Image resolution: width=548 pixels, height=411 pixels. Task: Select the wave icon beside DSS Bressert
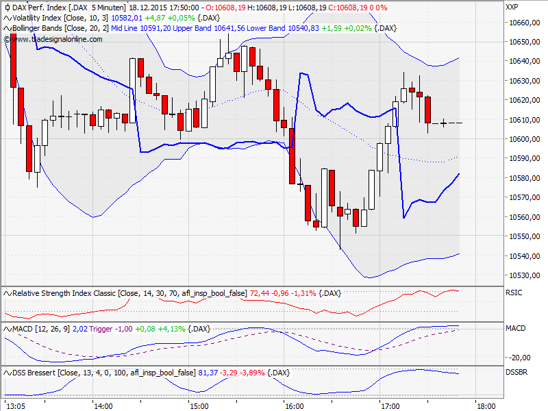point(7,373)
